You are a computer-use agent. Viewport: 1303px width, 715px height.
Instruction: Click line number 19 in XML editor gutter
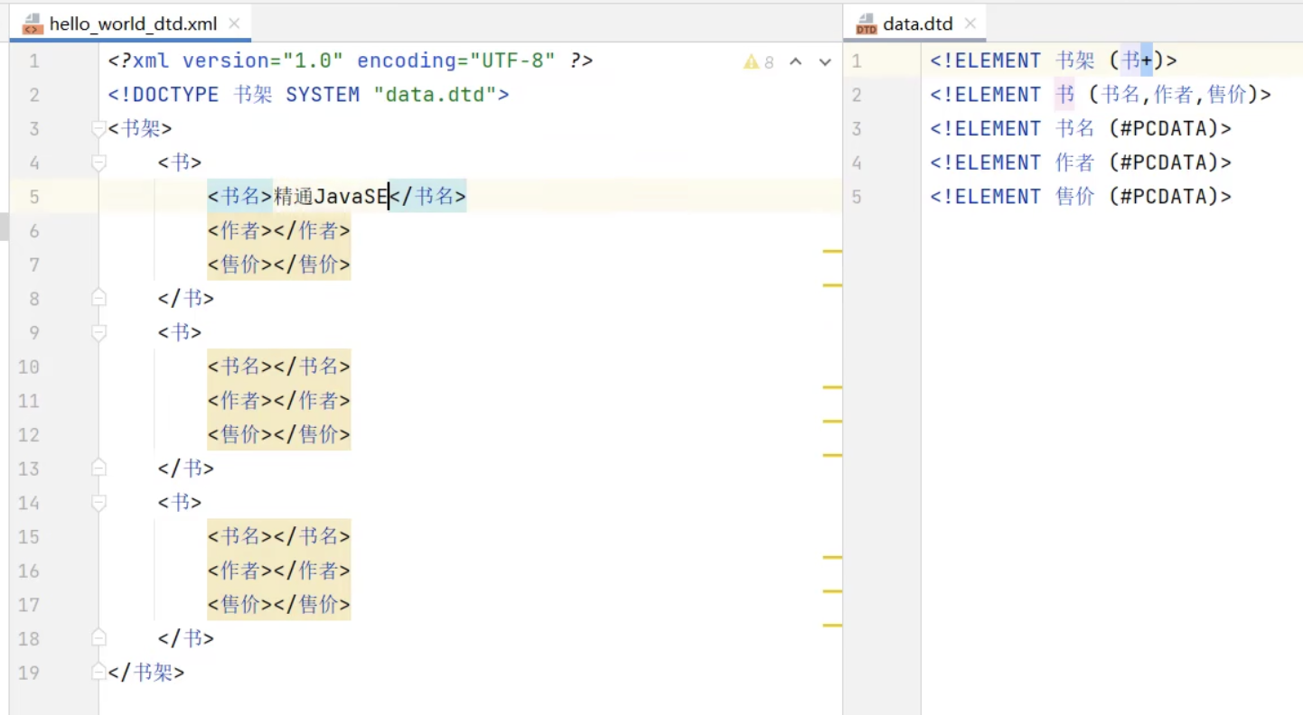[29, 673]
